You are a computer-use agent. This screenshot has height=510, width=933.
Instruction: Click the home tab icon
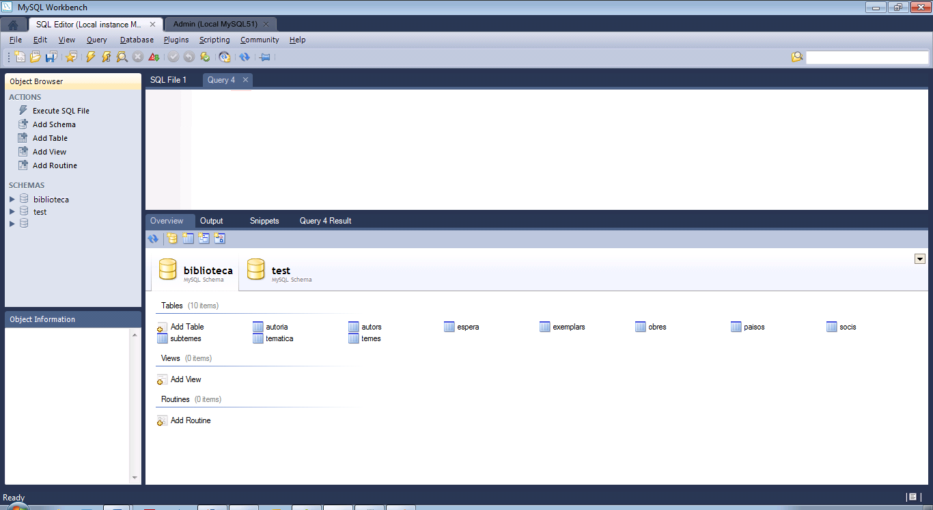tap(13, 25)
